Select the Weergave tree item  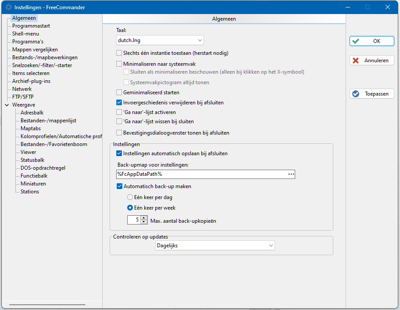(x=24, y=105)
